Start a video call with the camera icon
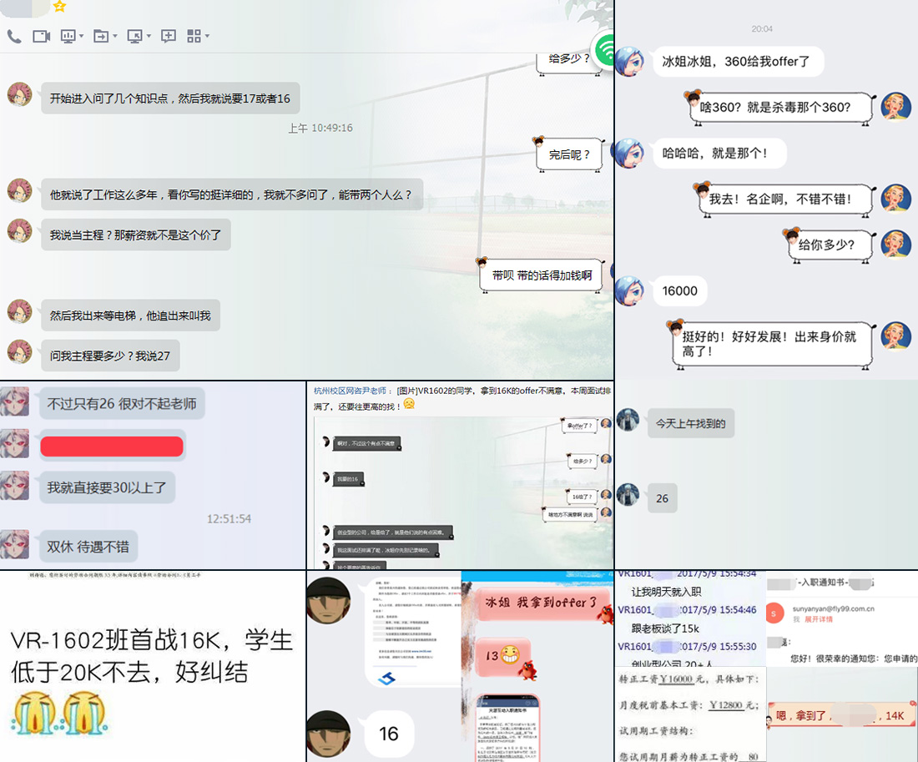 click(41, 36)
